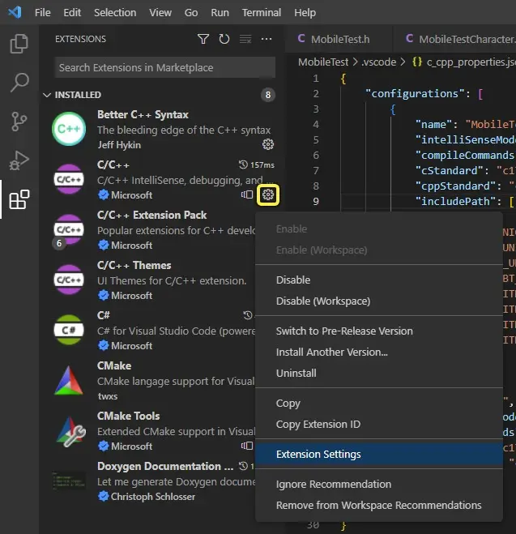The height and width of the screenshot is (534, 516).
Task: Open the Explorer view in activity bar
Action: pos(19,44)
